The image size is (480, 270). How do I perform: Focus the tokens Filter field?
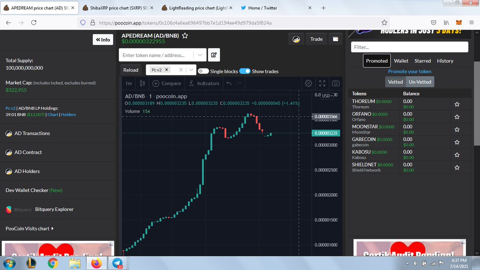(410, 47)
